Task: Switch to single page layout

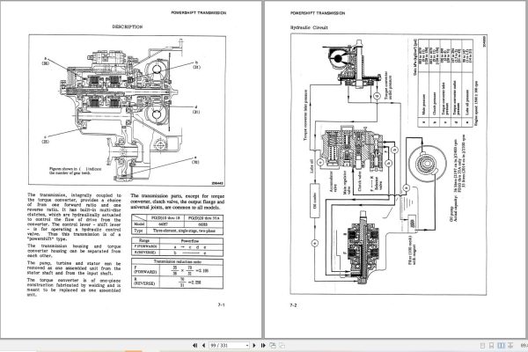Action: [482, 345]
